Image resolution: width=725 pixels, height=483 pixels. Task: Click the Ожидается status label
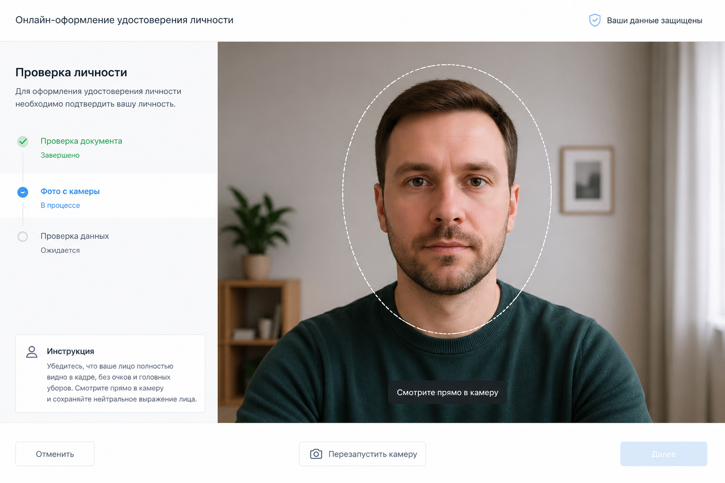pyautogui.click(x=60, y=250)
